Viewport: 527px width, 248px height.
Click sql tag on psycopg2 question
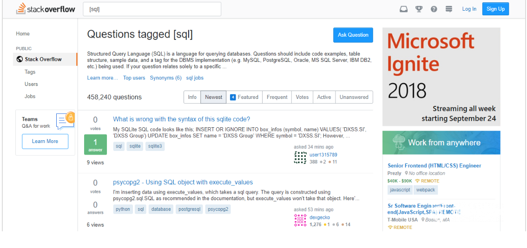coord(140,209)
